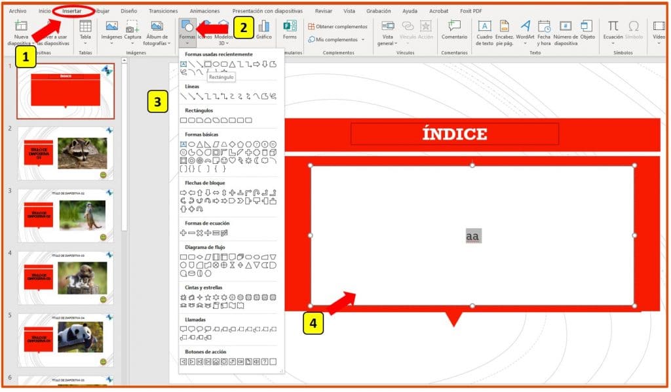The image size is (671, 392).
Task: Pick the moon shape in Formas básicas
Action: (x=256, y=161)
